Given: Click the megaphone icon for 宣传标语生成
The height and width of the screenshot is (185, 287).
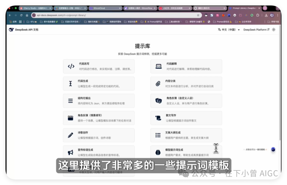Looking at the screenshot, I should tap(70, 152).
